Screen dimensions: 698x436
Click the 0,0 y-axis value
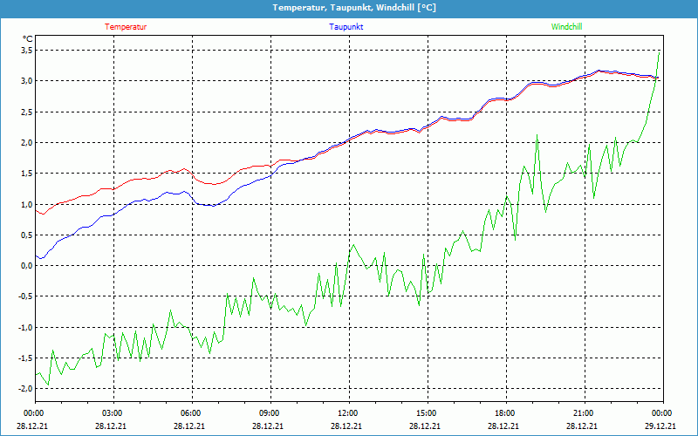tap(27, 266)
